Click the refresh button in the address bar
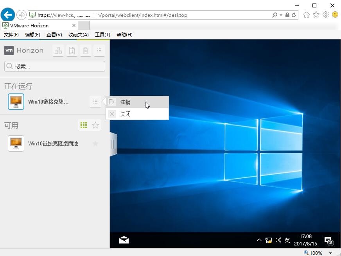Viewport: 341px width, 256px height. pos(294,14)
